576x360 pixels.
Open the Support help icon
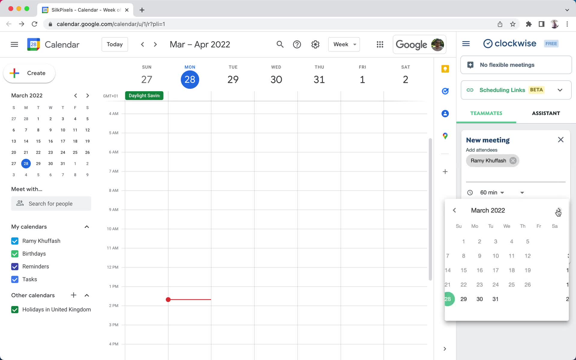point(297,44)
